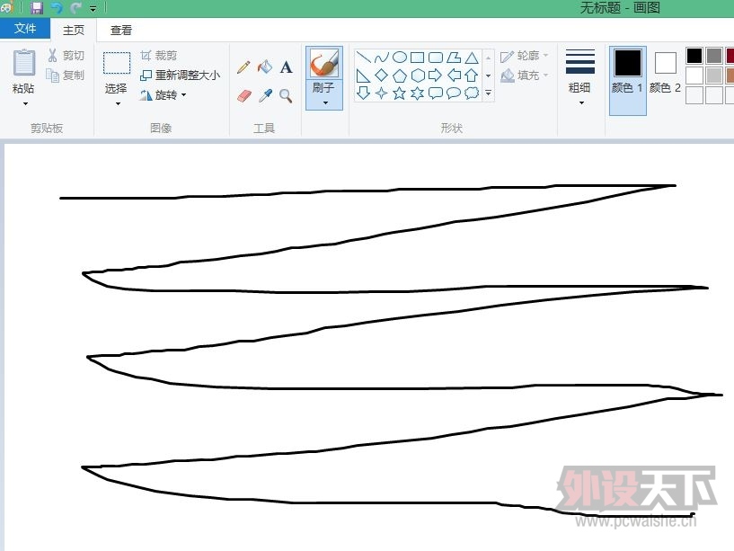This screenshot has width=734, height=551.
Task: Click the 复制 copy button
Action: [66, 75]
